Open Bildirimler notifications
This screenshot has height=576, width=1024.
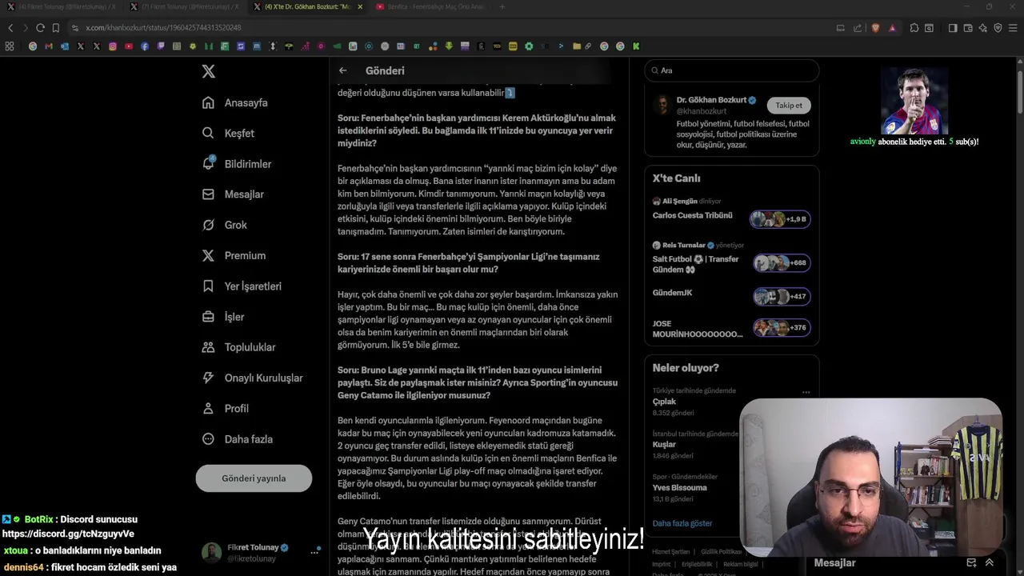pos(237,163)
